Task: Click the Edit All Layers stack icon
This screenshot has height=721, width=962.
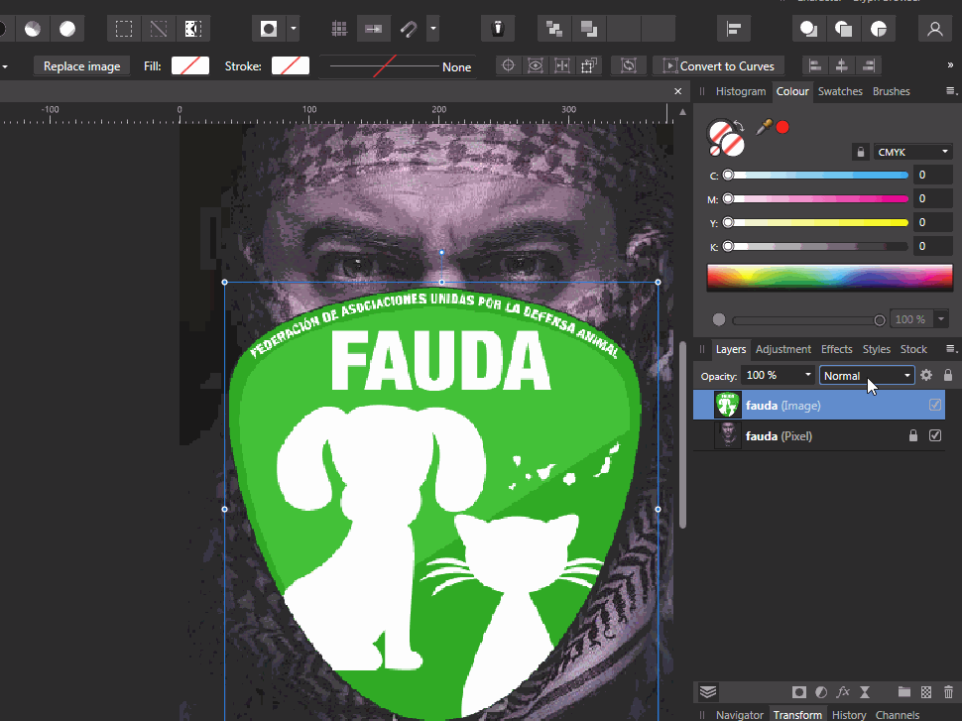Action: 708,692
